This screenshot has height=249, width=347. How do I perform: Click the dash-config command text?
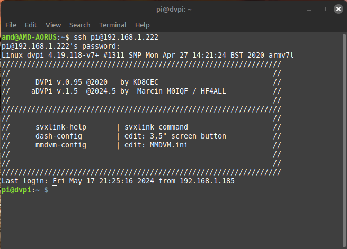pos(59,136)
